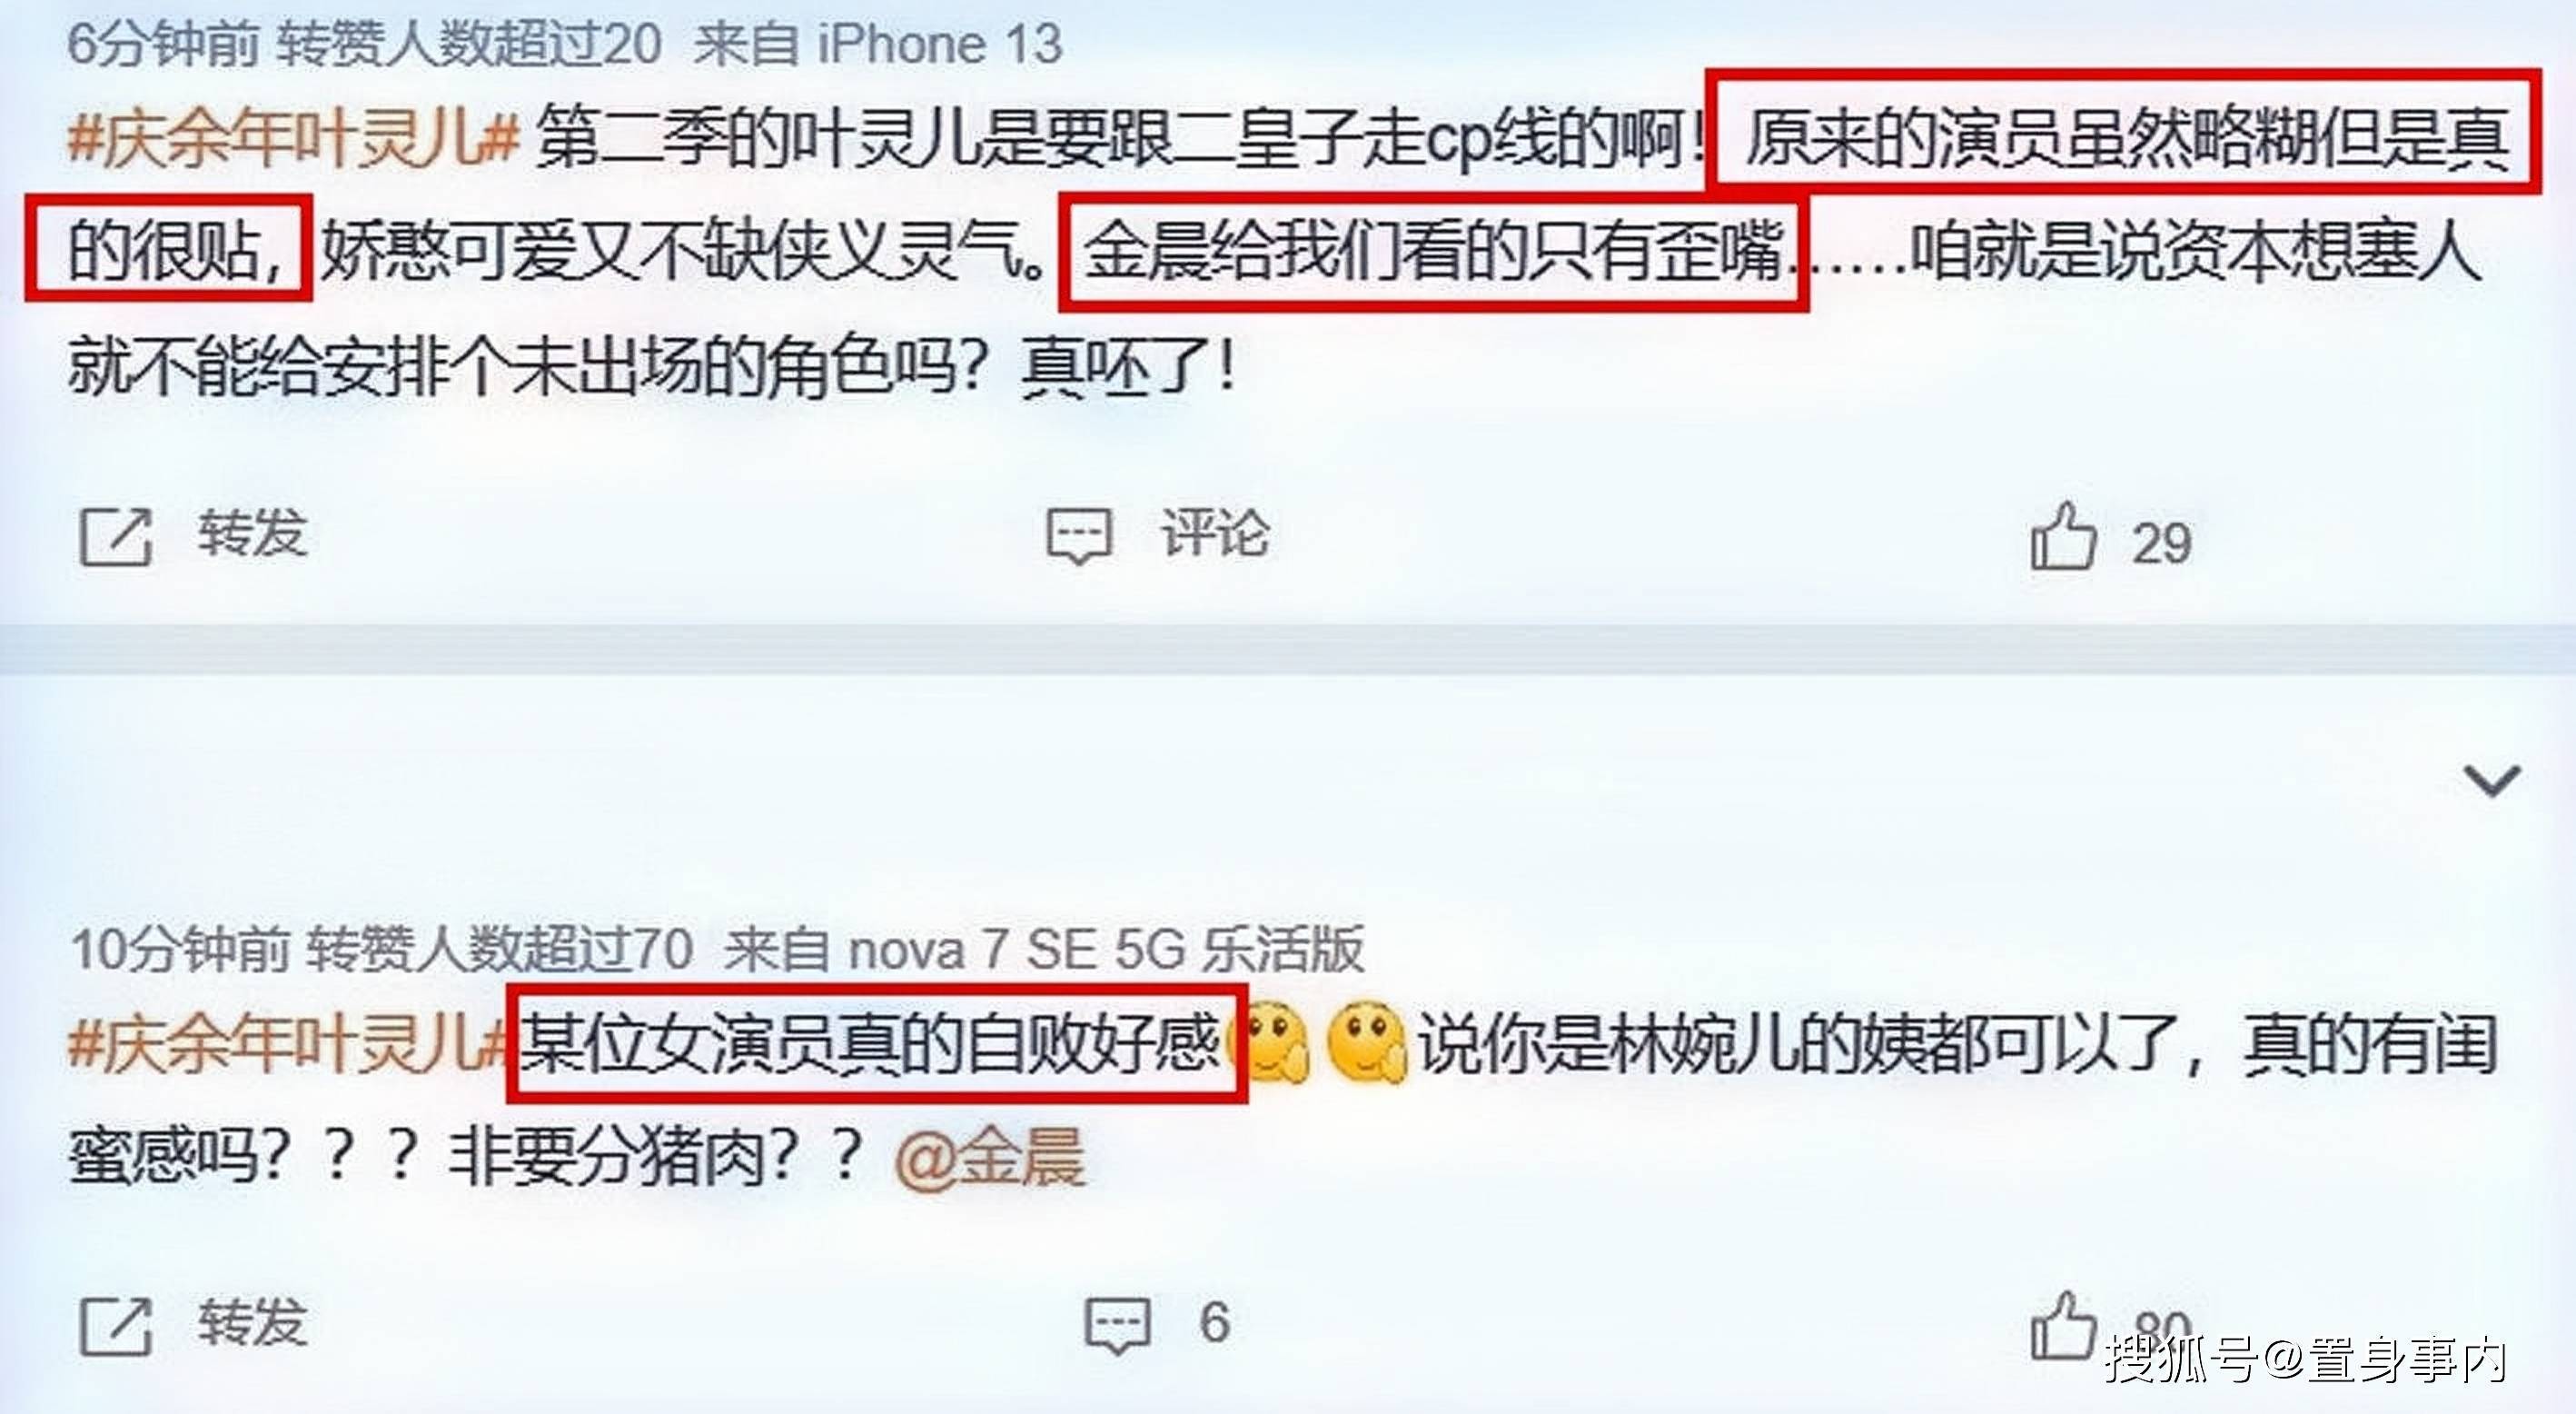The width and height of the screenshot is (2576, 1414).
Task: Like the first post with thumbs-up icon
Action: 2062,536
